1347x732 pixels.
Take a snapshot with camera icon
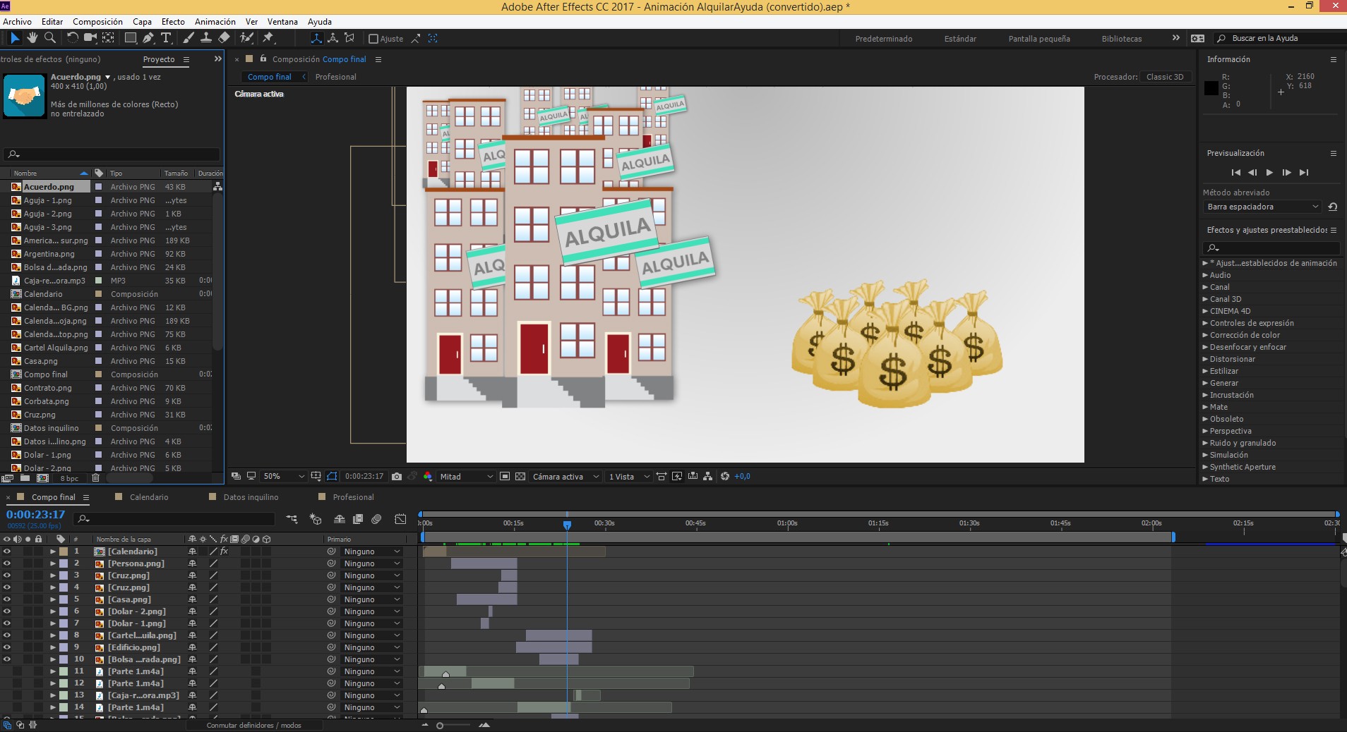[x=397, y=477]
